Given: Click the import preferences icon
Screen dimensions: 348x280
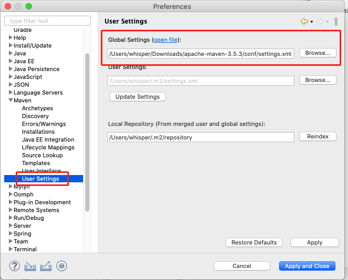Looking at the screenshot, I should coord(30,266).
